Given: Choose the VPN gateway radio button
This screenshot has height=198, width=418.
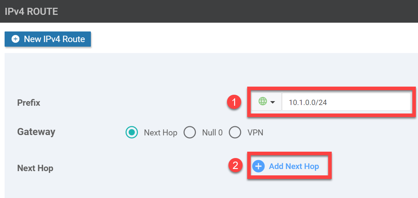Looking at the screenshot, I should point(235,133).
